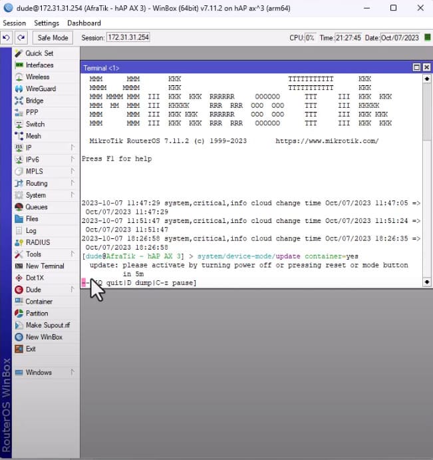Open the Files list
433x460 pixels.
(x=32, y=218)
